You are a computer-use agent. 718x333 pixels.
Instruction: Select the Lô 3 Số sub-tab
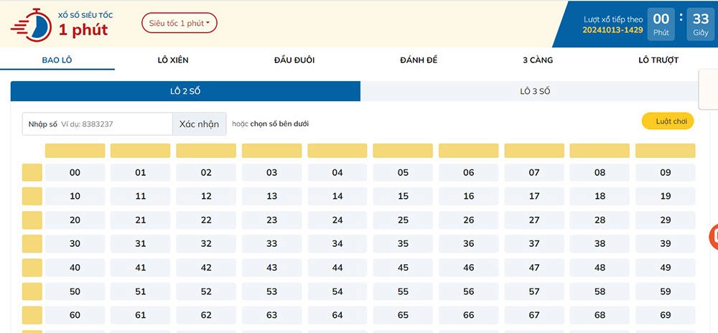534,91
